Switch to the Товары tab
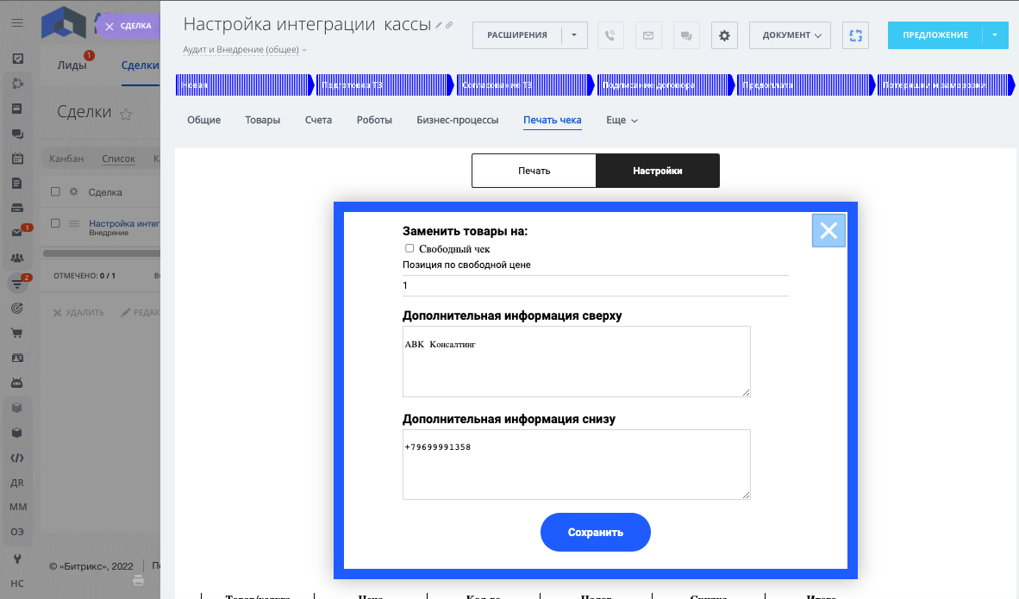This screenshot has width=1019, height=599. click(x=263, y=120)
